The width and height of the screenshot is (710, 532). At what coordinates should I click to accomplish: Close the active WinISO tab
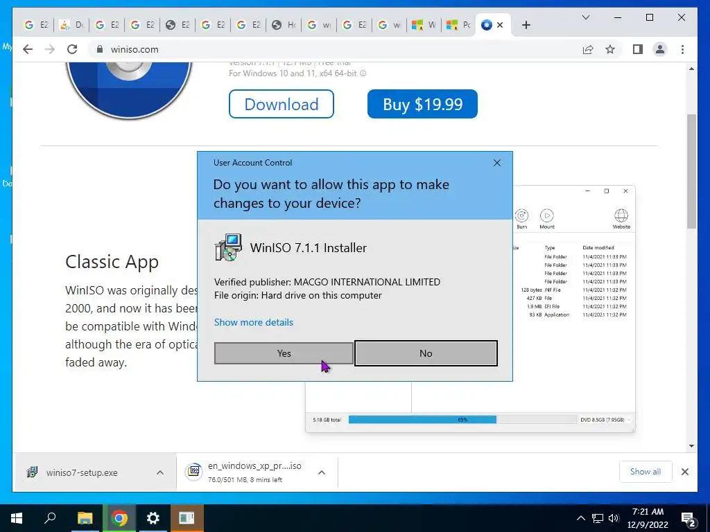tap(500, 25)
